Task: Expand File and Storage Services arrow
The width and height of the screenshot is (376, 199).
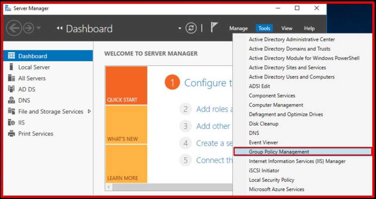Action: [89, 111]
